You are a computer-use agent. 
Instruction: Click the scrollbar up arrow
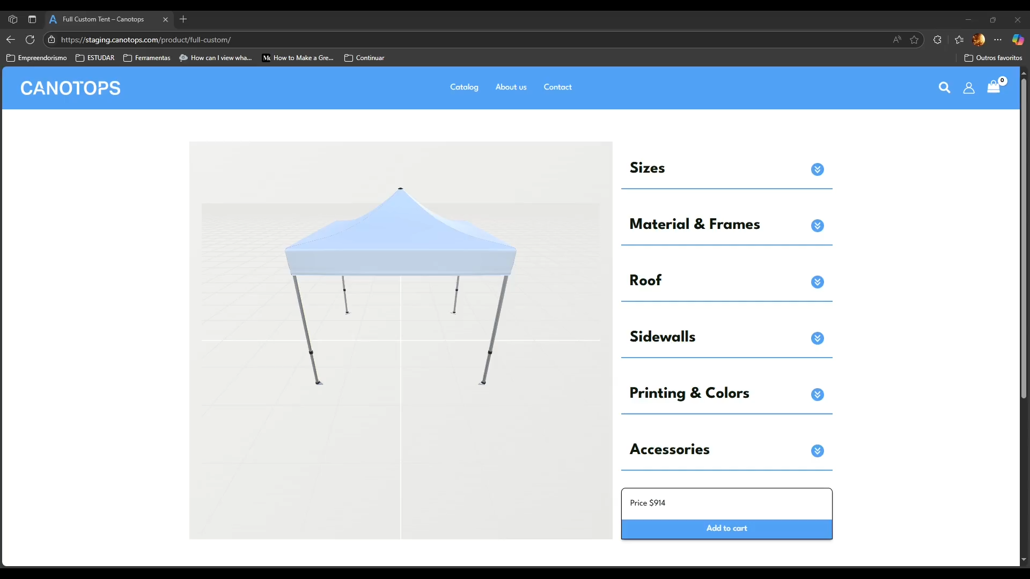1024,73
